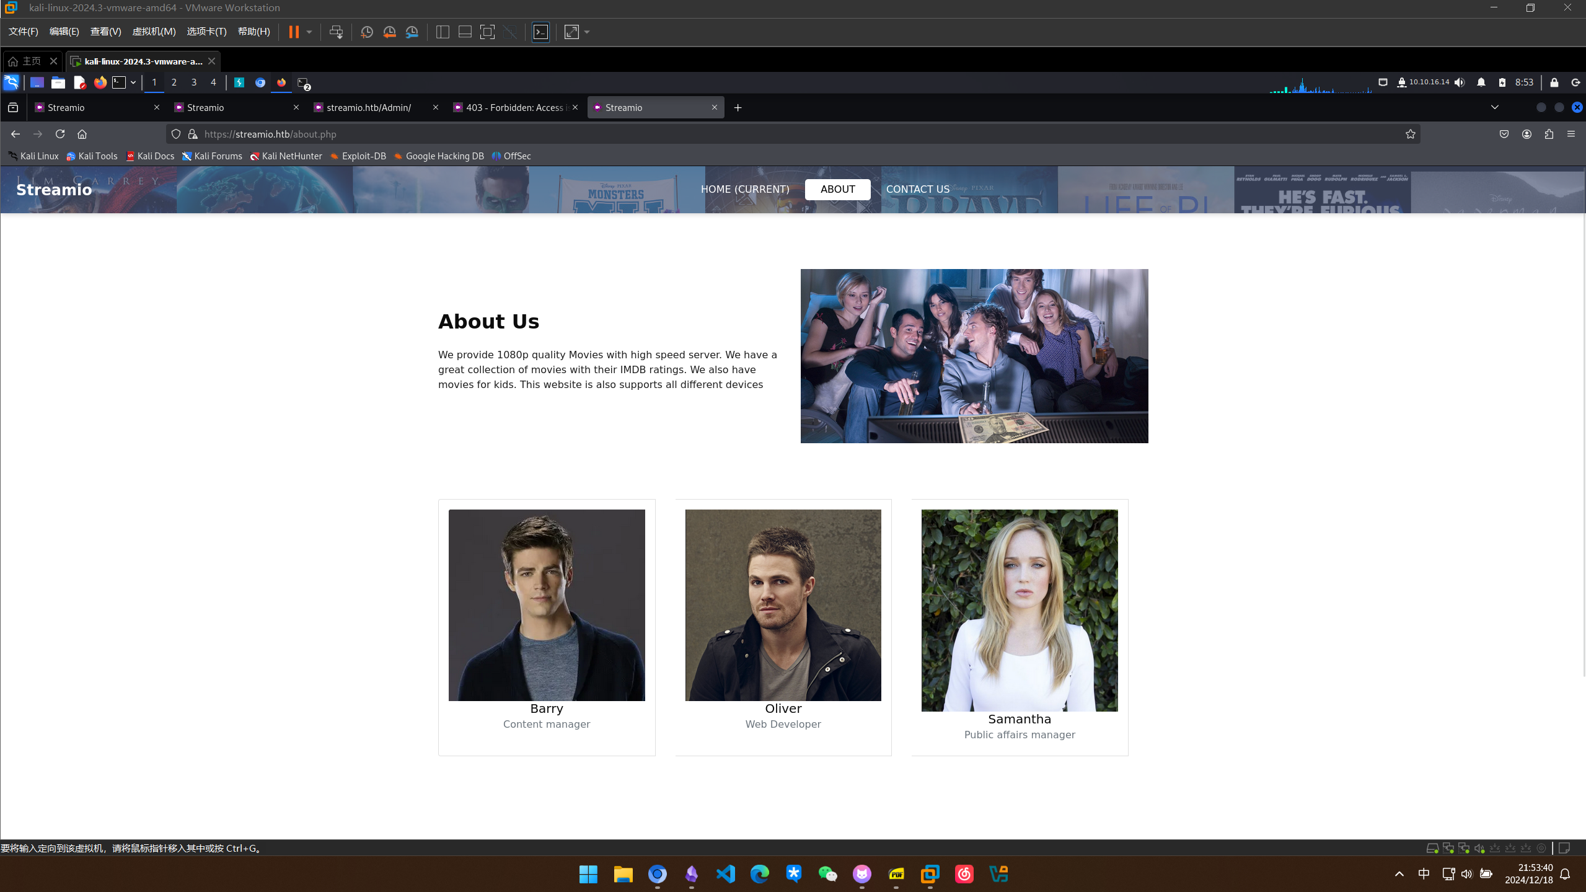The image size is (1586, 892).
Task: Click the Kali applications menu dragon icon
Action: [11, 82]
